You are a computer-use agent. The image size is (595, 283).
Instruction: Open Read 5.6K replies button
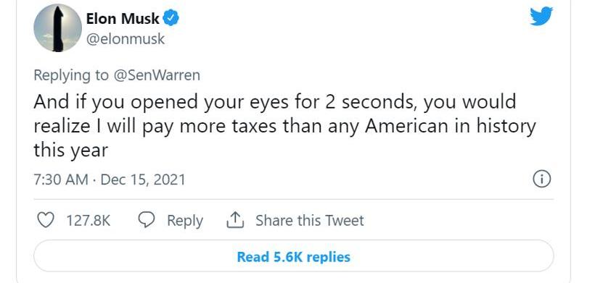pyautogui.click(x=294, y=256)
